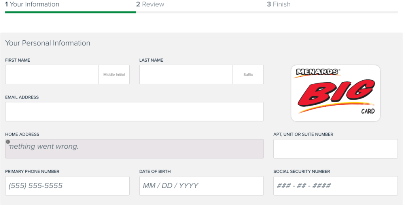
Task: Click the LAST NAME label
Action: point(151,60)
